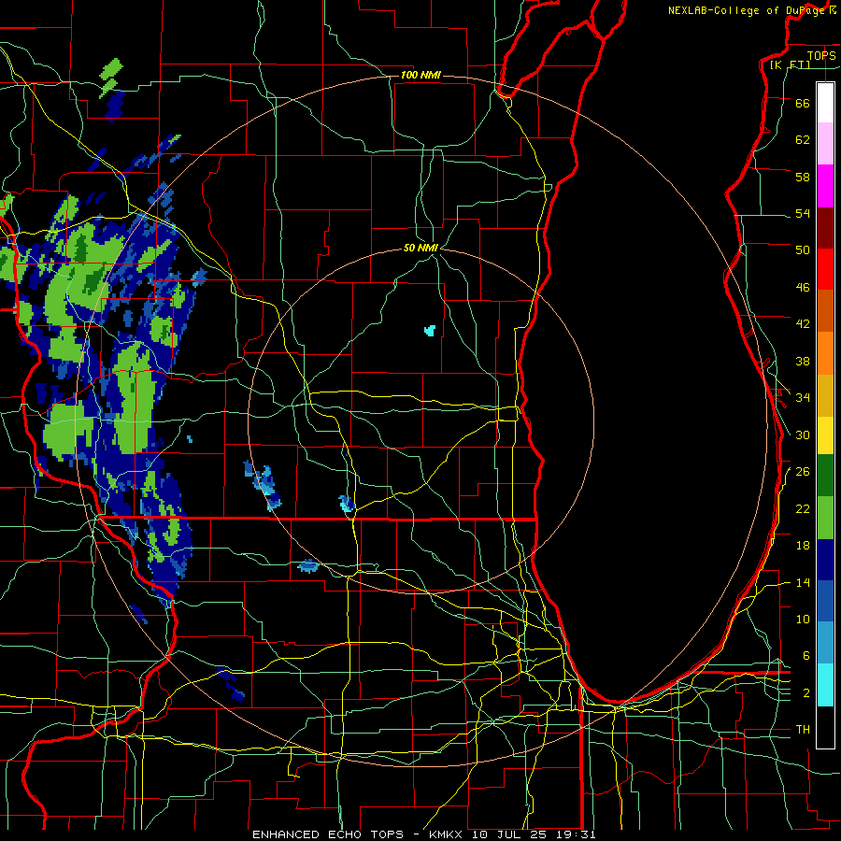Click the white swatch atop the tops legend
Screen dimensions: 841x841
point(825,103)
